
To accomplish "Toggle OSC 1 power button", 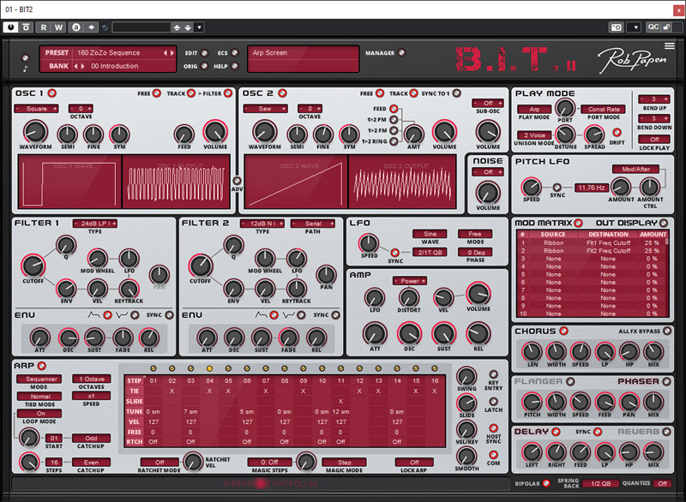I will (x=53, y=93).
